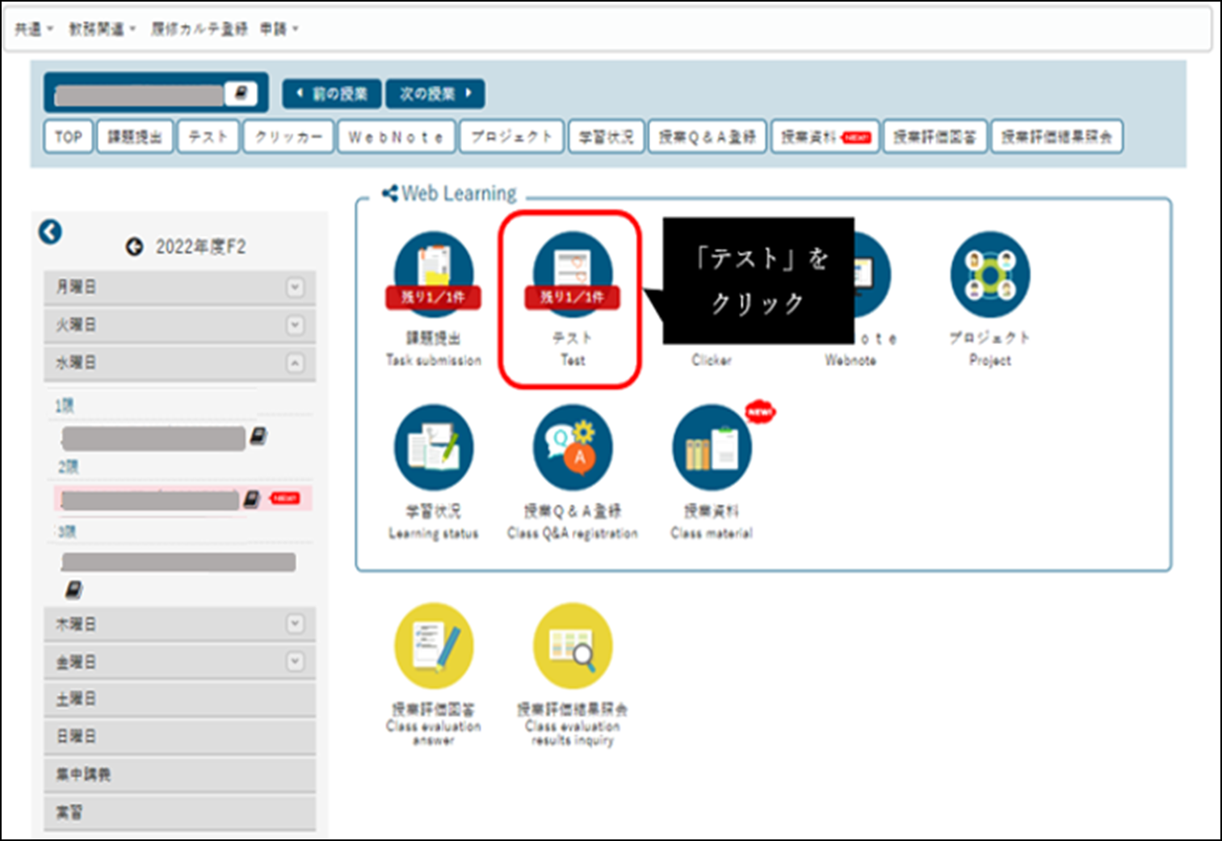Switch to the クリッカー tab
The width and height of the screenshot is (1222, 841).
[288, 137]
